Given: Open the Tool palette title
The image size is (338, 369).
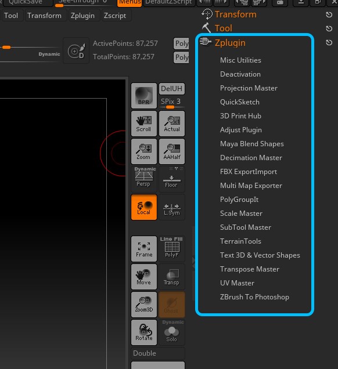Looking at the screenshot, I should [223, 28].
